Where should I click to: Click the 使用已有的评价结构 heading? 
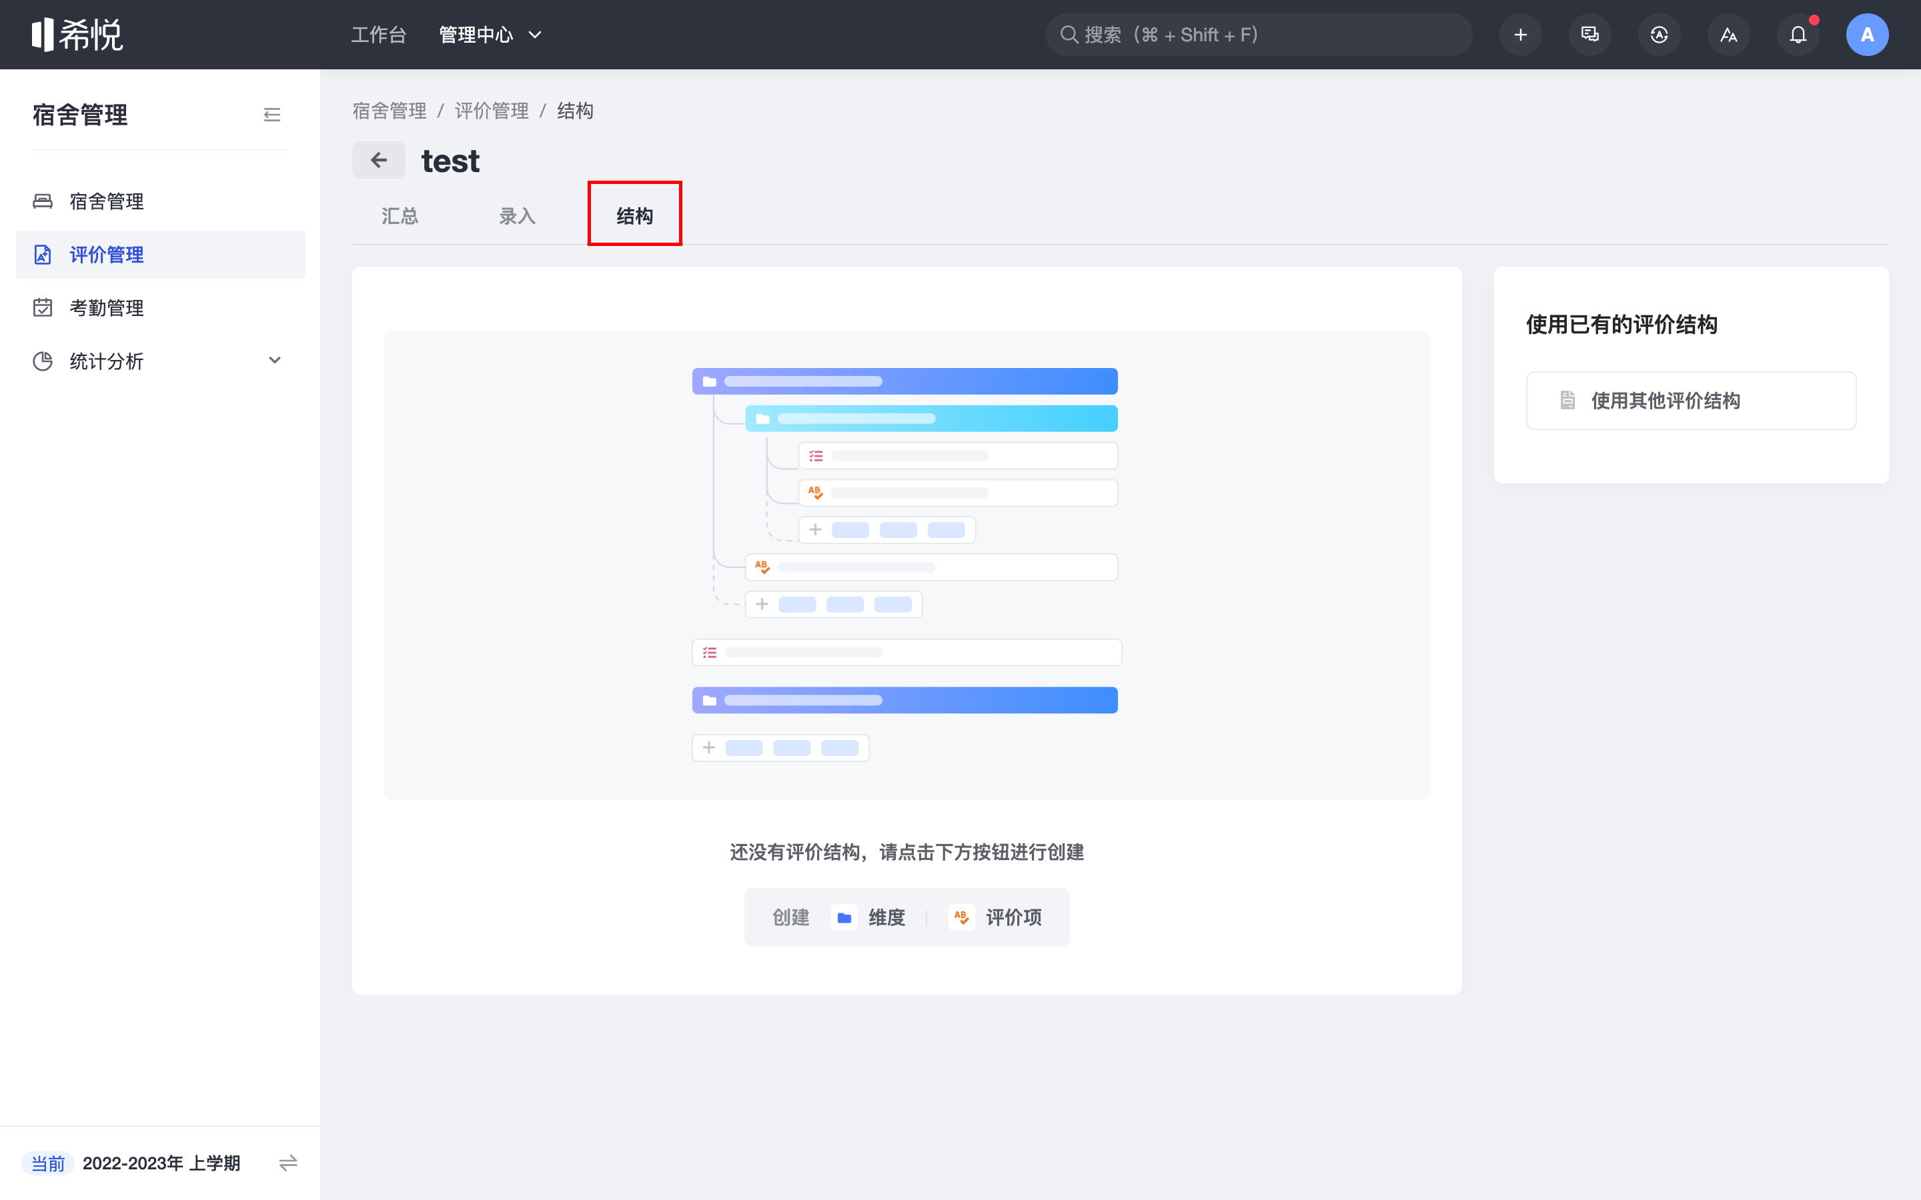[1621, 325]
